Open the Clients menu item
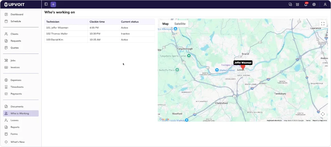Screen dimensions: 331x147 tap(14, 34)
